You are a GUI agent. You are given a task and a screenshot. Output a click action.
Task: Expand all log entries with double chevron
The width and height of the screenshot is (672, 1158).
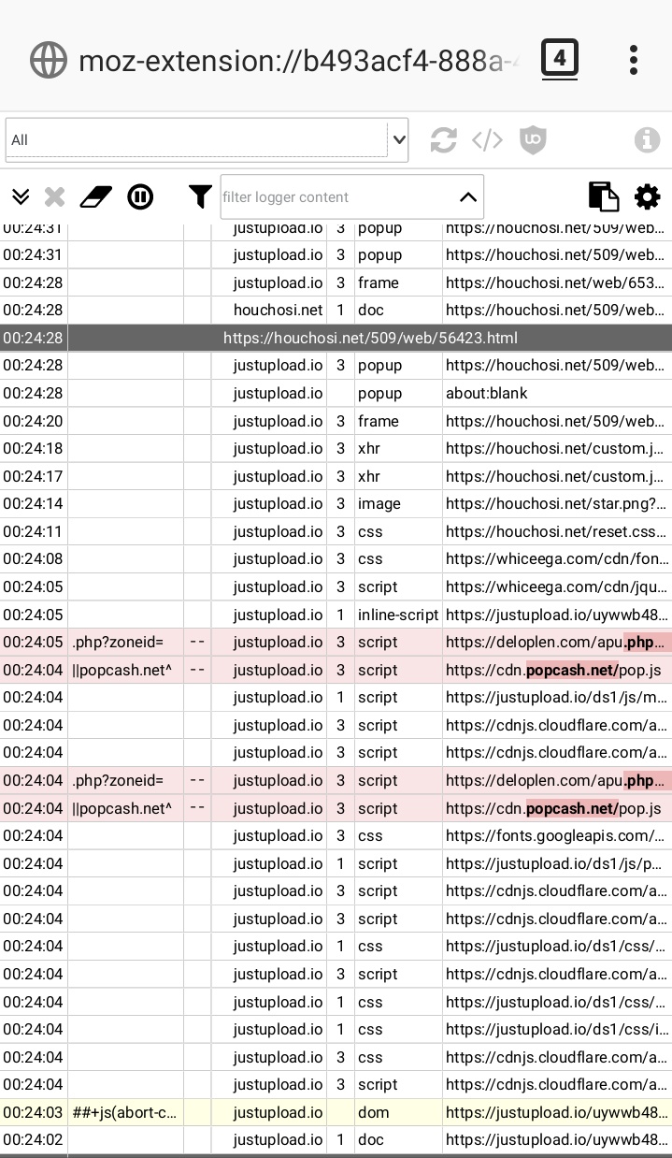[x=21, y=196]
